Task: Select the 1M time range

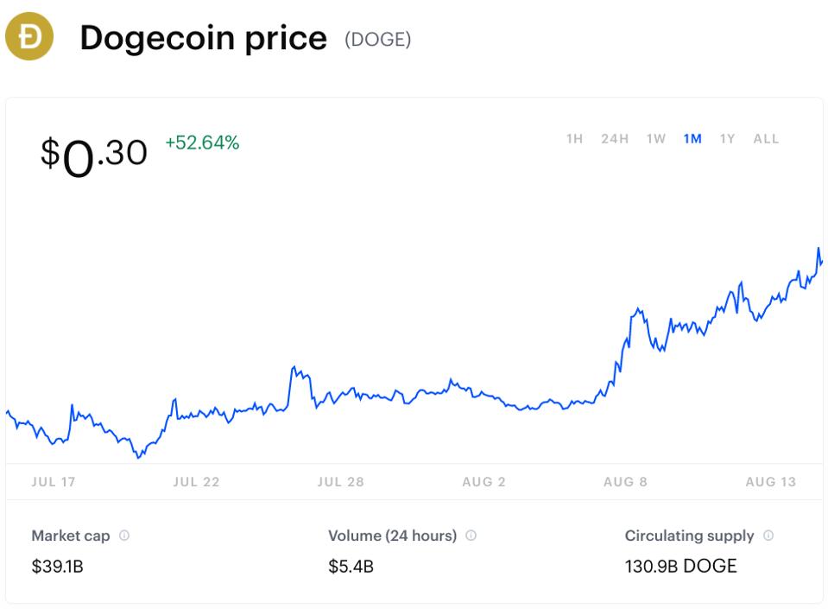Action: 692,139
